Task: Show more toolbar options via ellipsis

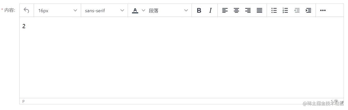Action: 323,10
